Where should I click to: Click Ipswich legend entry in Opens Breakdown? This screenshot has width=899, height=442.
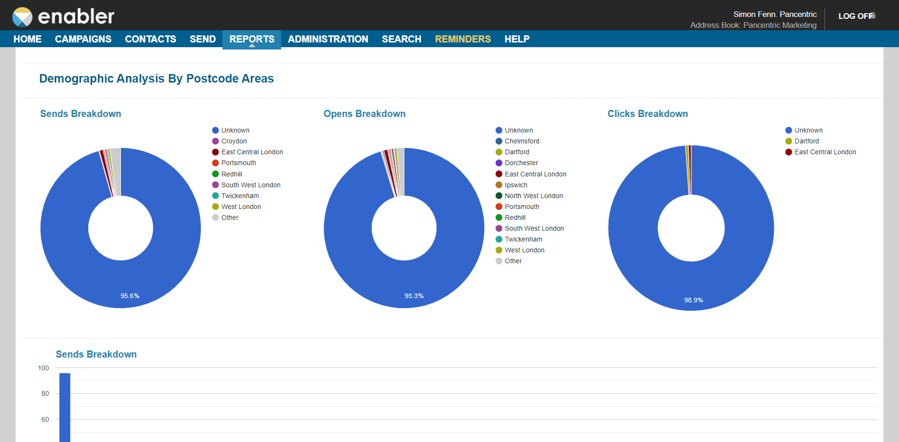pyautogui.click(x=511, y=185)
